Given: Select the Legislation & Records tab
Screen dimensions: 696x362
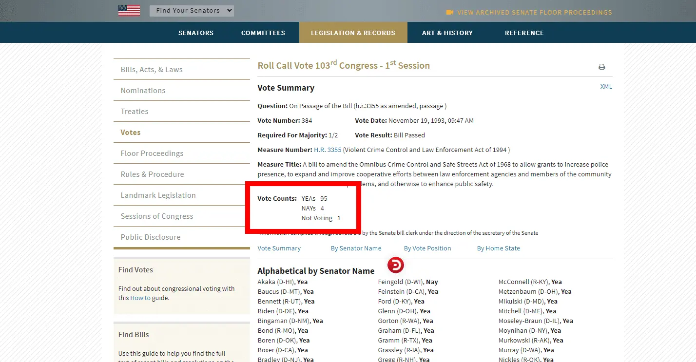Looking at the screenshot, I should coord(353,33).
